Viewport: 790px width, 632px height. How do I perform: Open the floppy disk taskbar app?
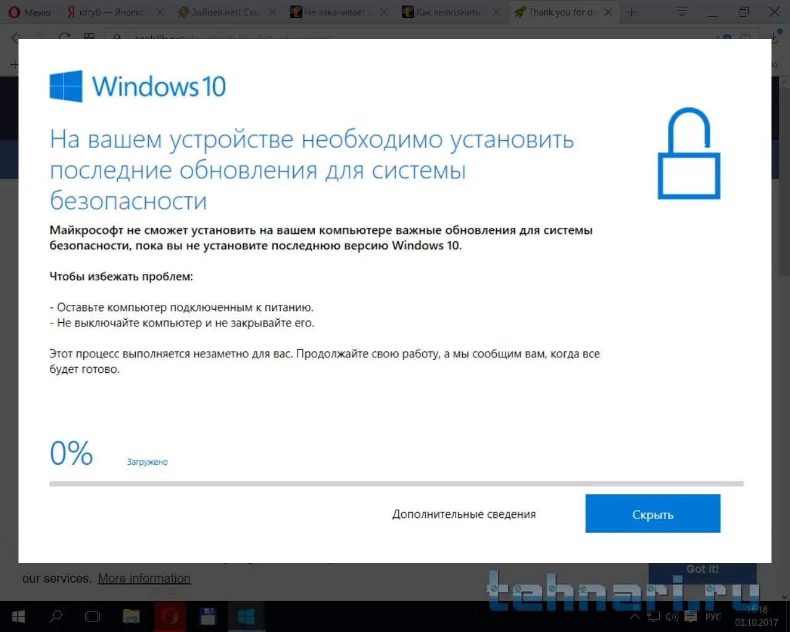(208, 617)
